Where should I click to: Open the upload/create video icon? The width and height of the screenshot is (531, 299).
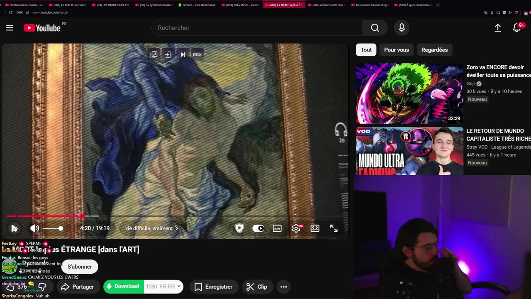click(498, 28)
